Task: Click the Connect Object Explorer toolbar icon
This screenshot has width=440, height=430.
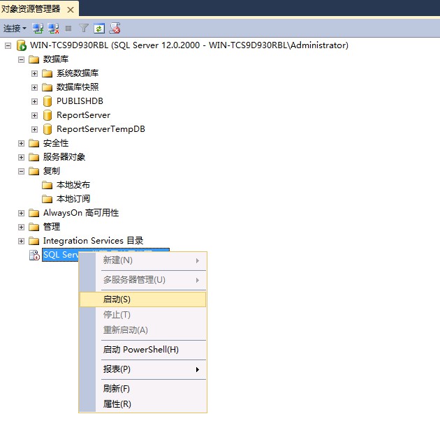Action: 38,29
